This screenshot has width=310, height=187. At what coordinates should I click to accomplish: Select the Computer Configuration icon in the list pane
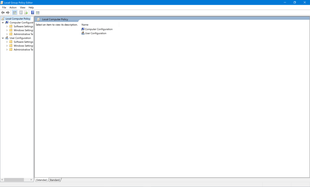(83, 29)
